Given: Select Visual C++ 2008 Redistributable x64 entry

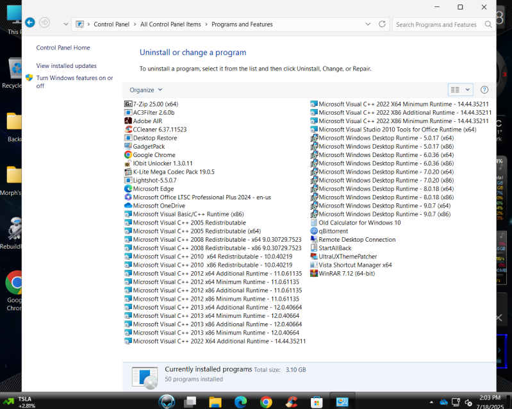Looking at the screenshot, I should coord(213,240).
